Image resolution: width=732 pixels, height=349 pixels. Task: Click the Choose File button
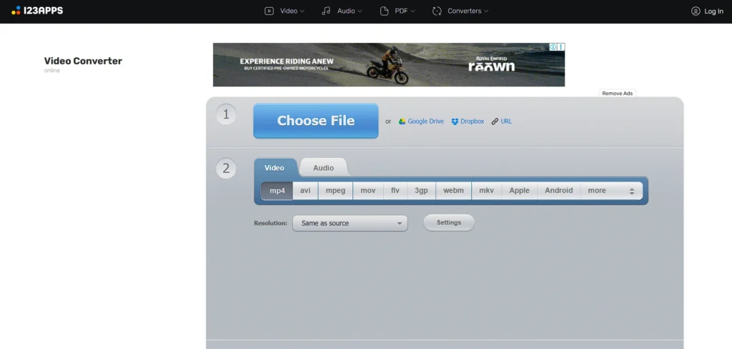click(316, 121)
